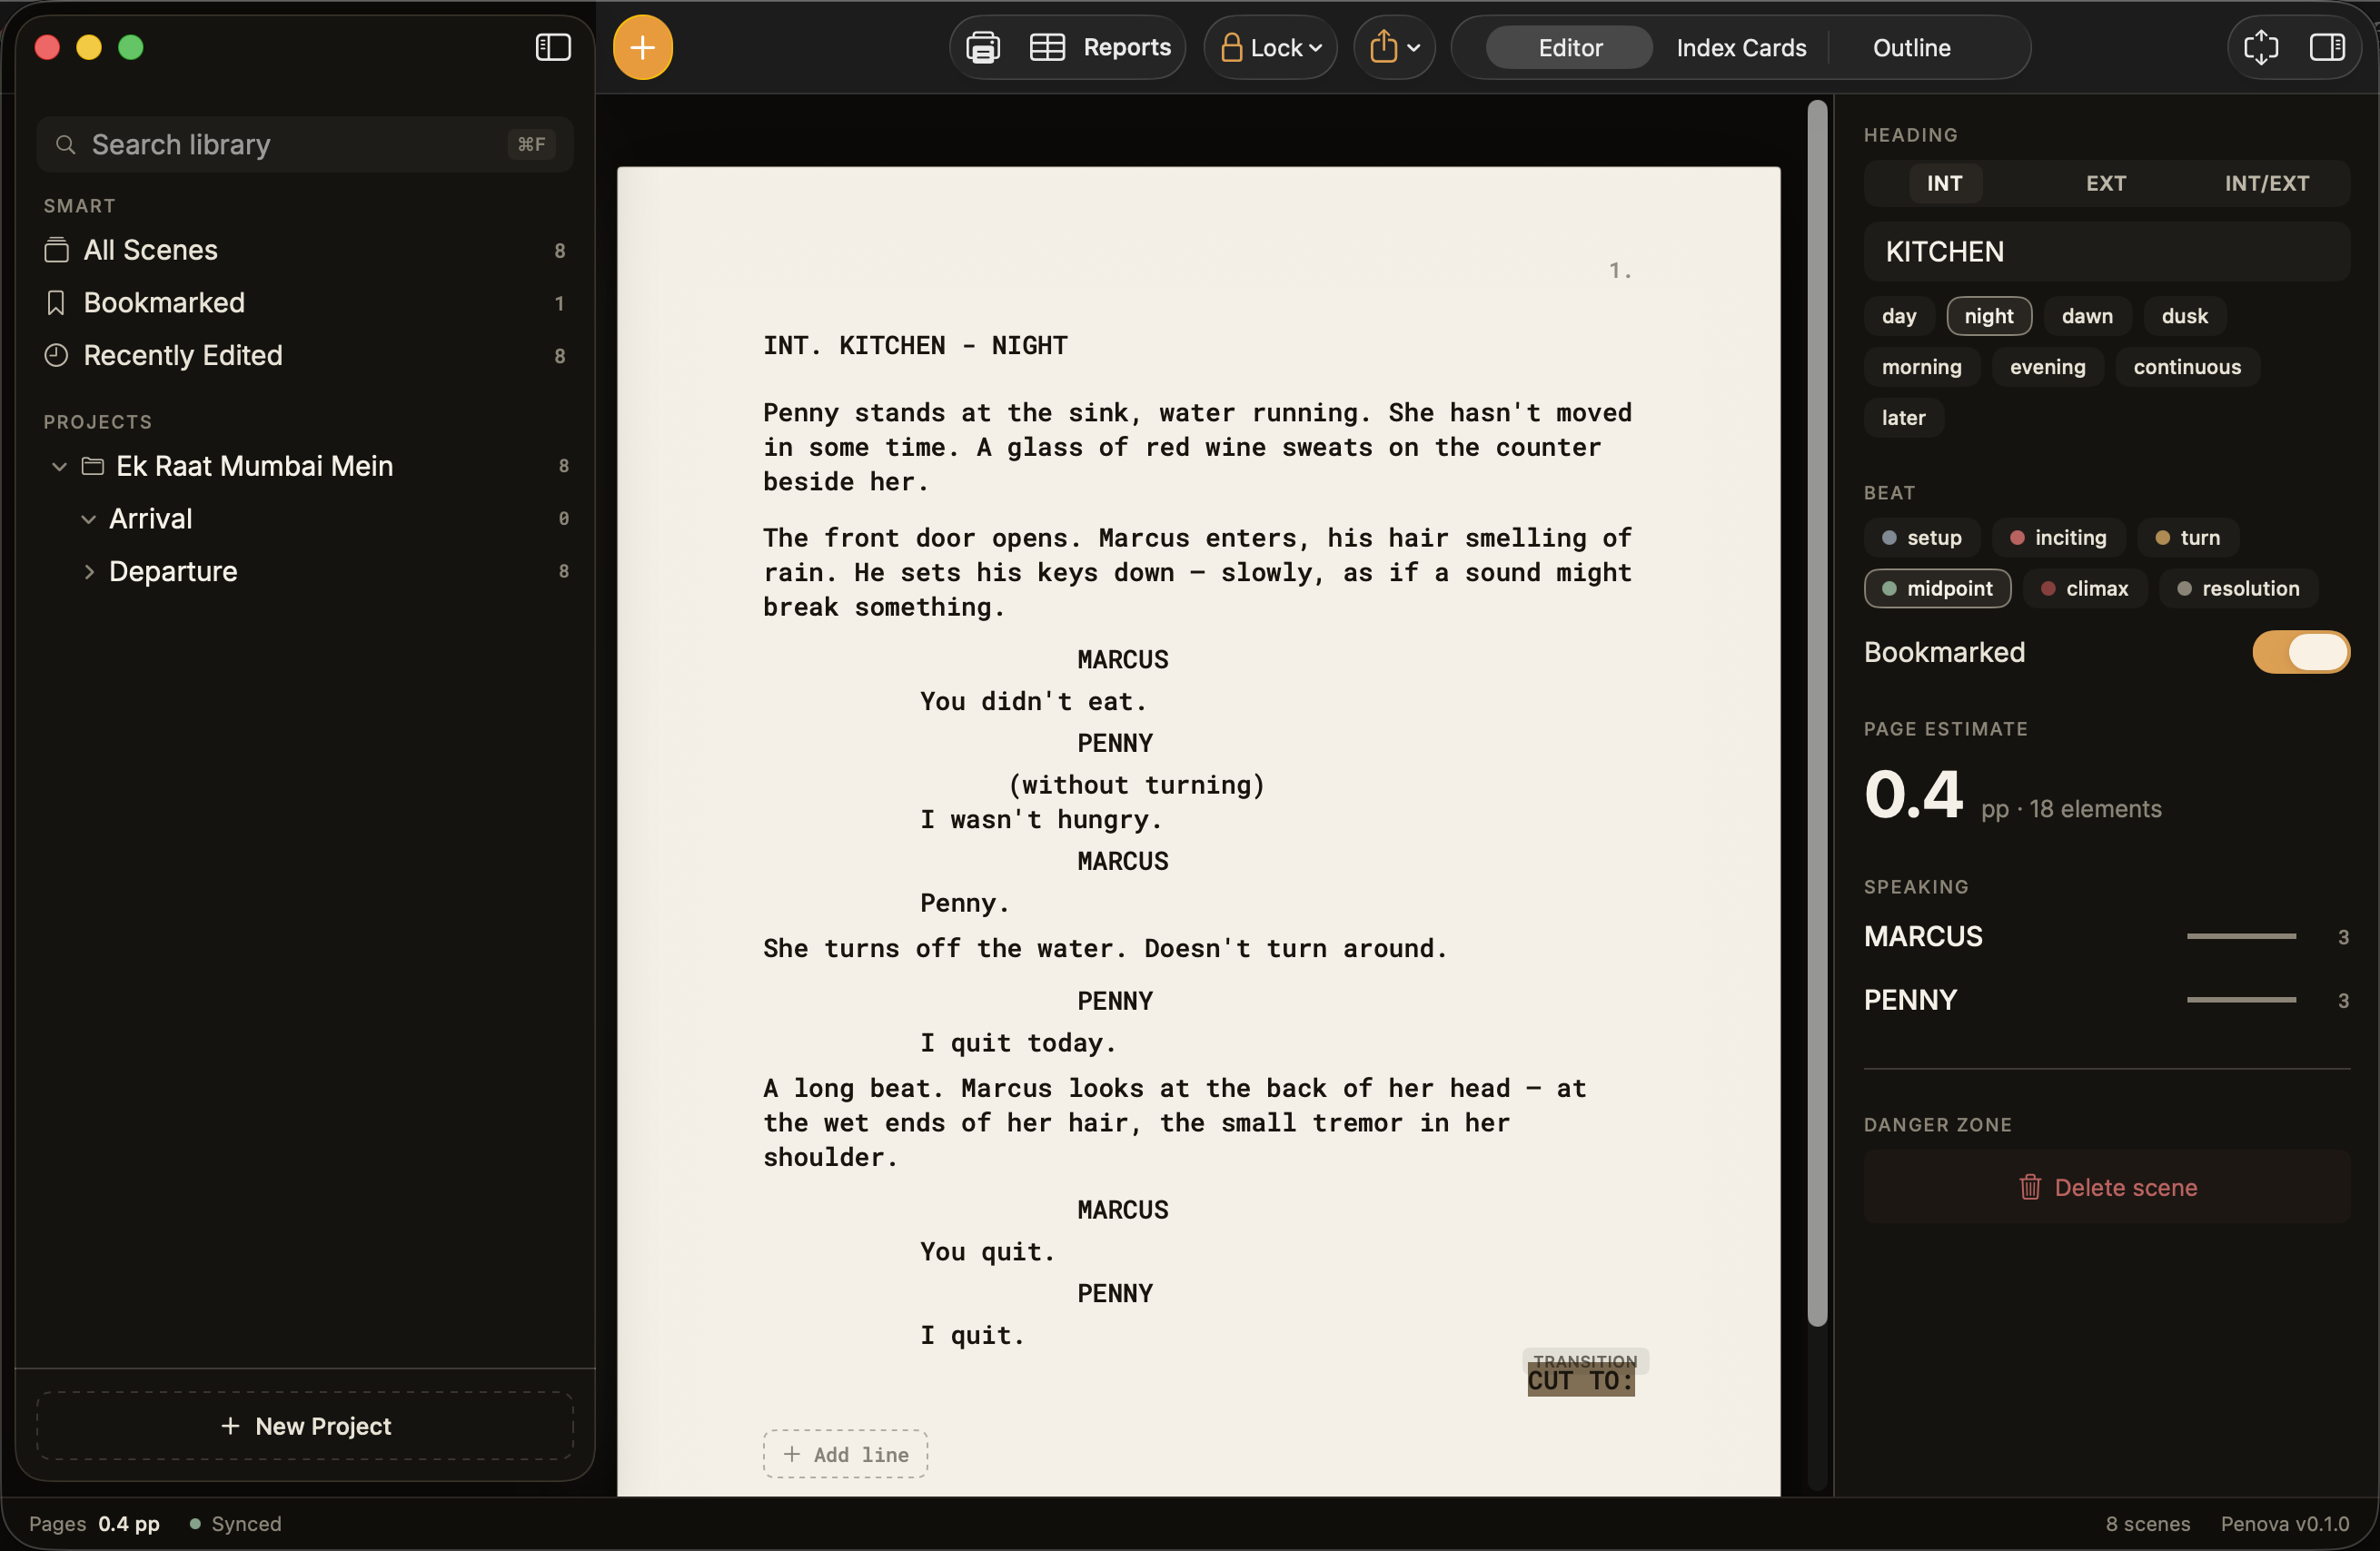This screenshot has width=2380, height=1551.
Task: Click the Search library field
Action: point(304,145)
